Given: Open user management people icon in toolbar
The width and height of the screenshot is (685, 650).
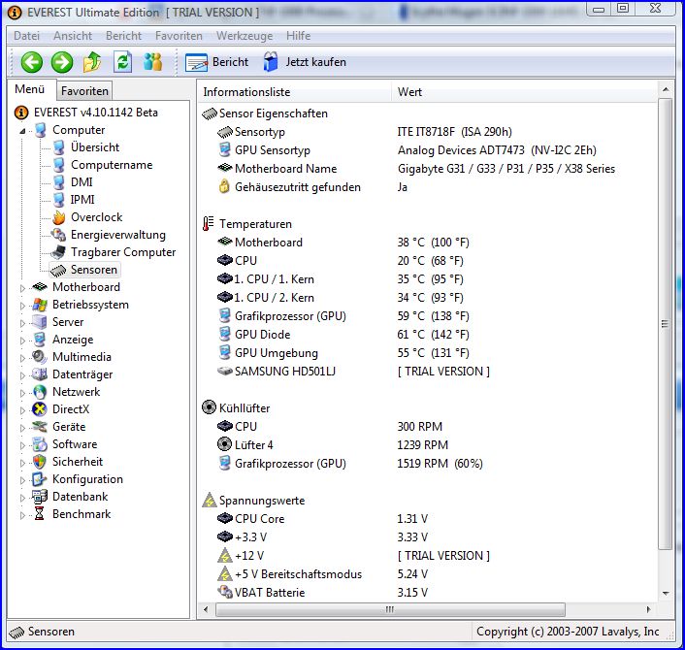Looking at the screenshot, I should pyautogui.click(x=153, y=62).
